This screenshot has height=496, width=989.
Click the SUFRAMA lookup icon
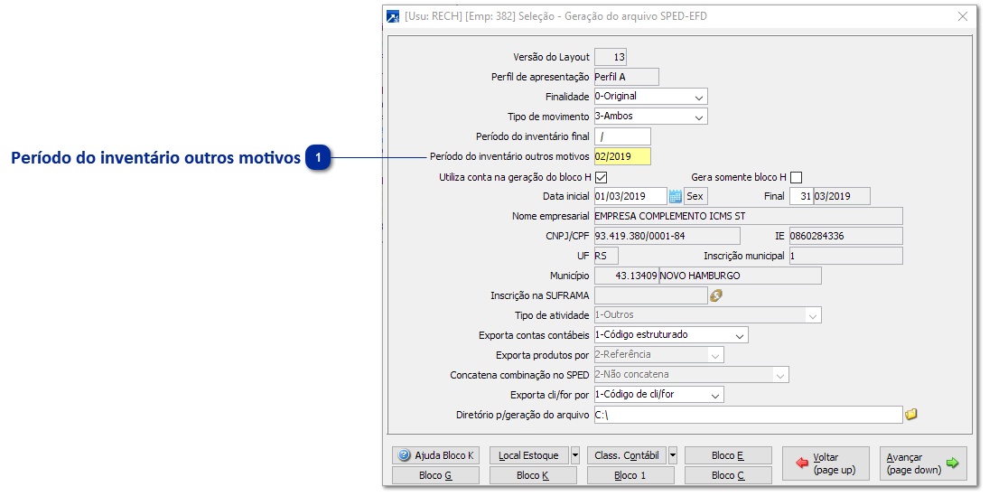(x=716, y=295)
